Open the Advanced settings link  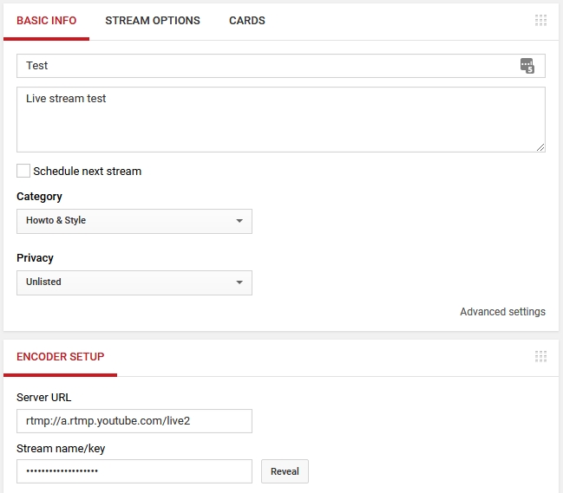pyautogui.click(x=502, y=312)
